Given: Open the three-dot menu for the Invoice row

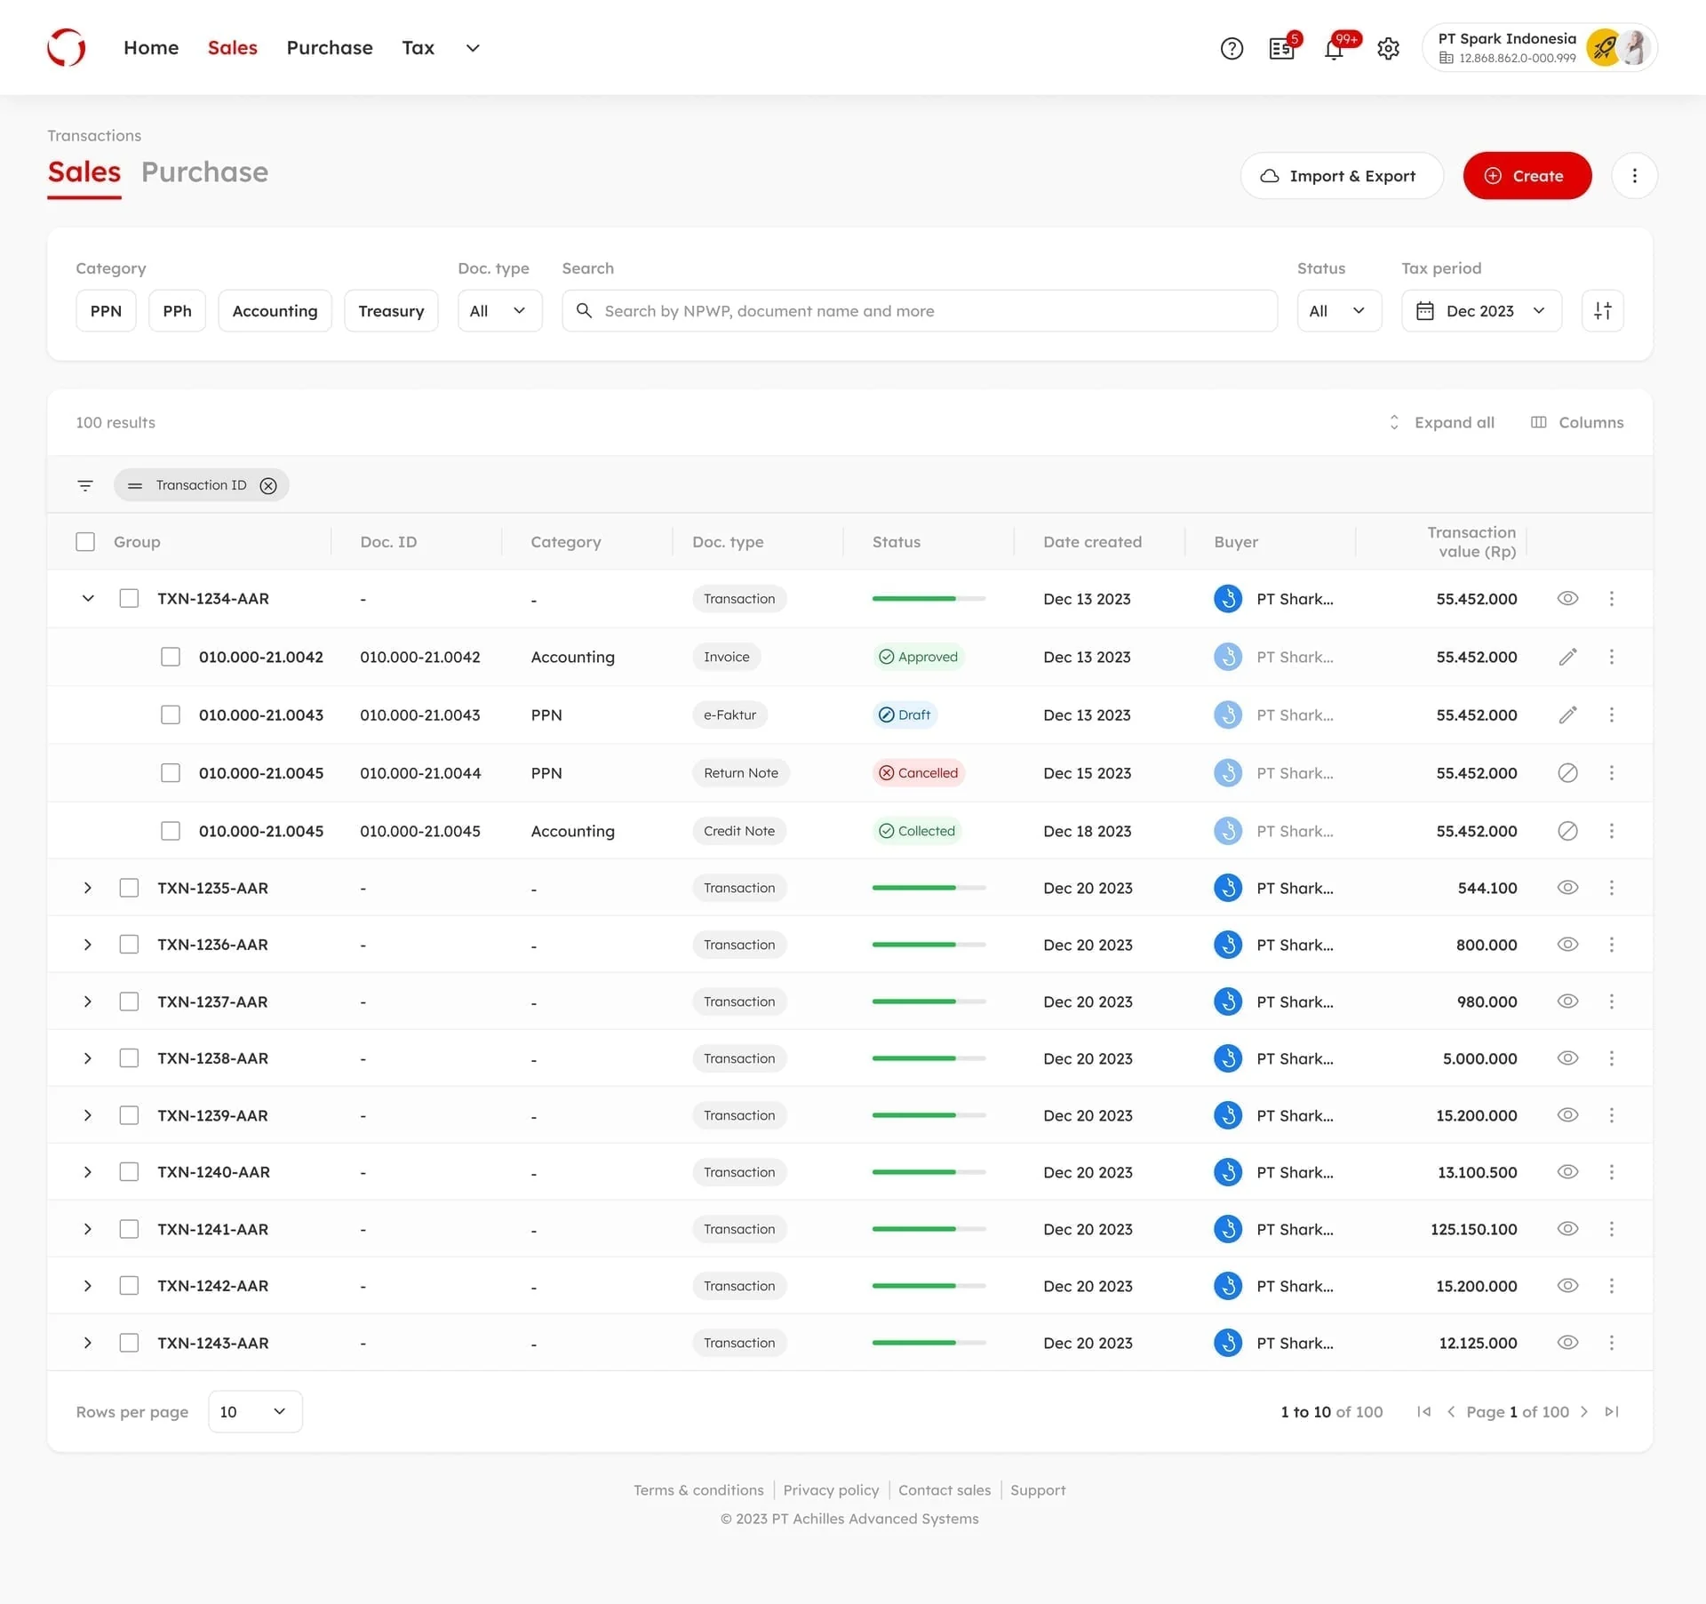Looking at the screenshot, I should [1611, 657].
